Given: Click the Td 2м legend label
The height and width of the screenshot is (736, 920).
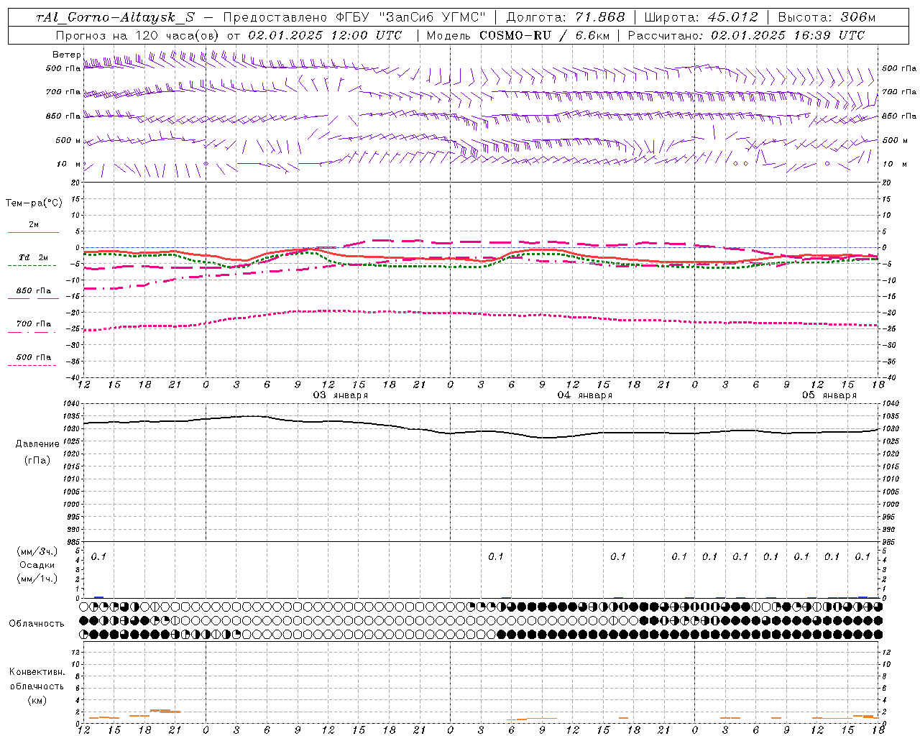Looking at the screenshot, I should point(34,257).
